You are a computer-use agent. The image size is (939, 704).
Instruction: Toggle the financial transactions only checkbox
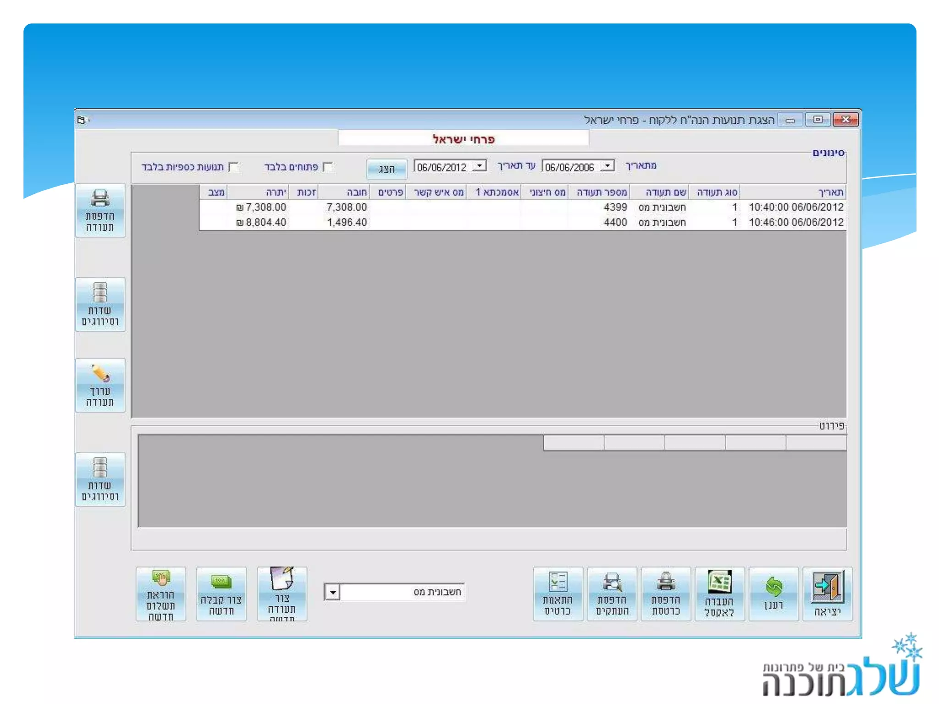(233, 167)
